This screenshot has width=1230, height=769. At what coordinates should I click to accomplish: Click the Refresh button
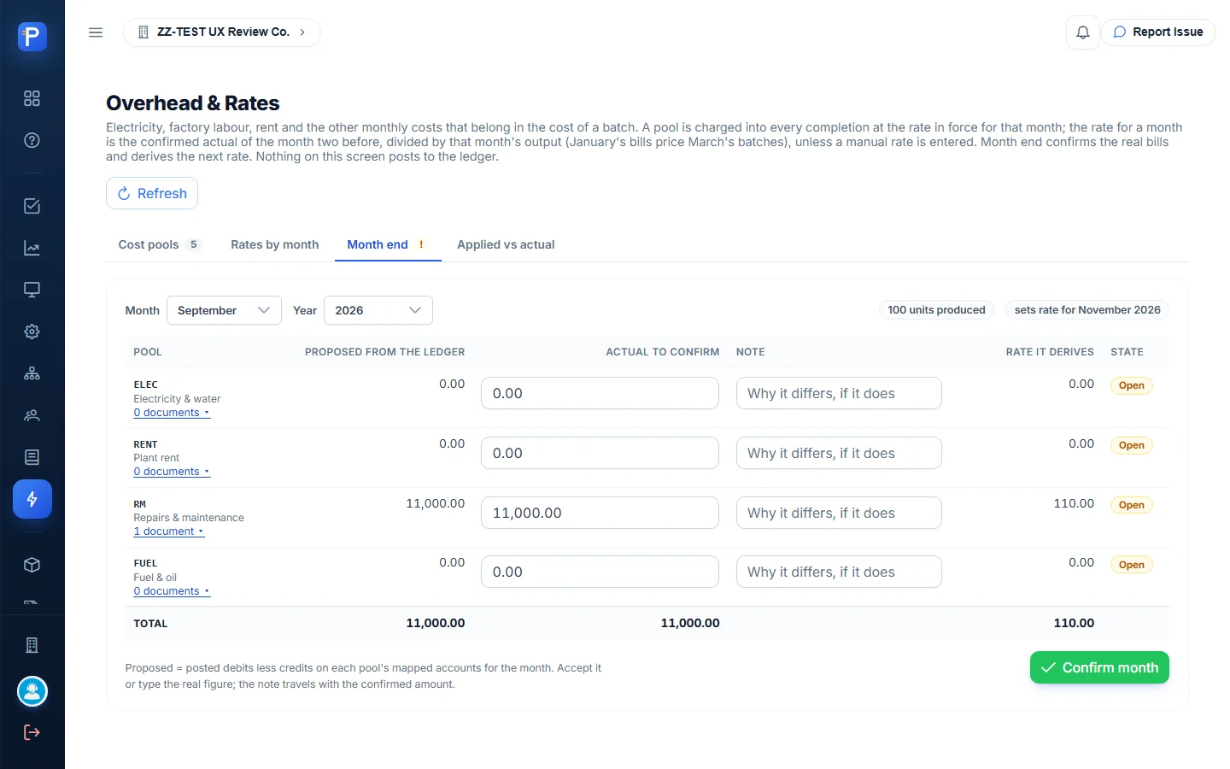click(152, 193)
